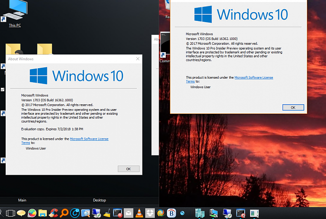Viewport: 326px width, 219px height.
Task: Close the left About Windows dialog
Action: pos(138,59)
